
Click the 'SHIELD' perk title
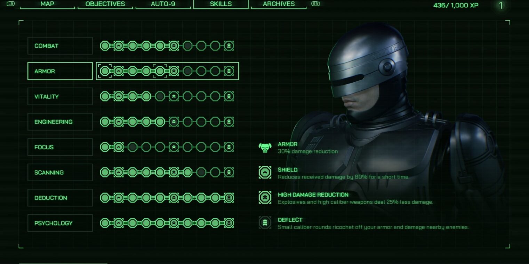click(288, 170)
